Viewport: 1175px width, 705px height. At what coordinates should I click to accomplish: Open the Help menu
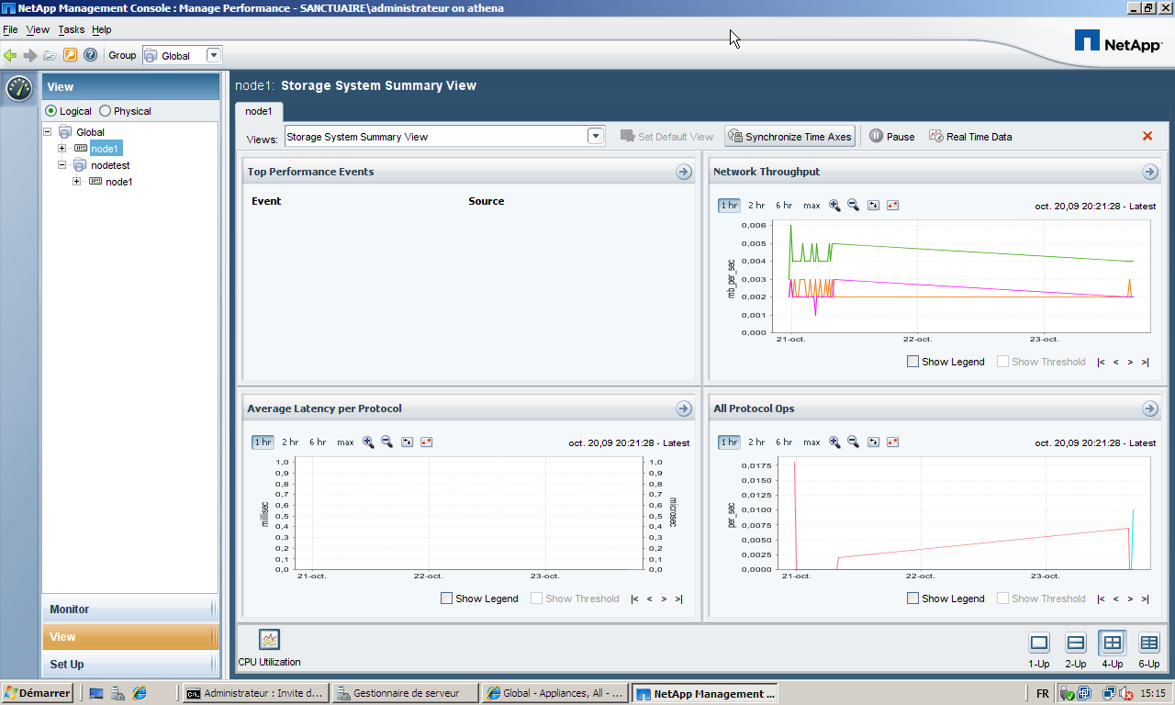point(102,29)
